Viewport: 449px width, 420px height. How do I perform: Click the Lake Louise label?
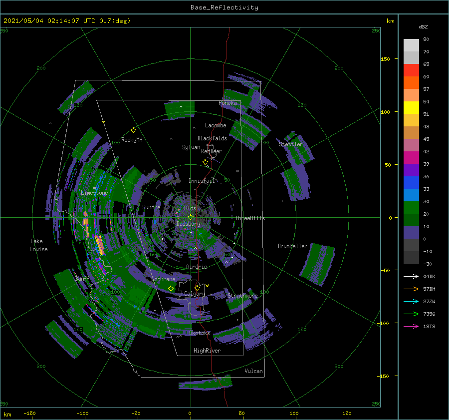click(38, 245)
